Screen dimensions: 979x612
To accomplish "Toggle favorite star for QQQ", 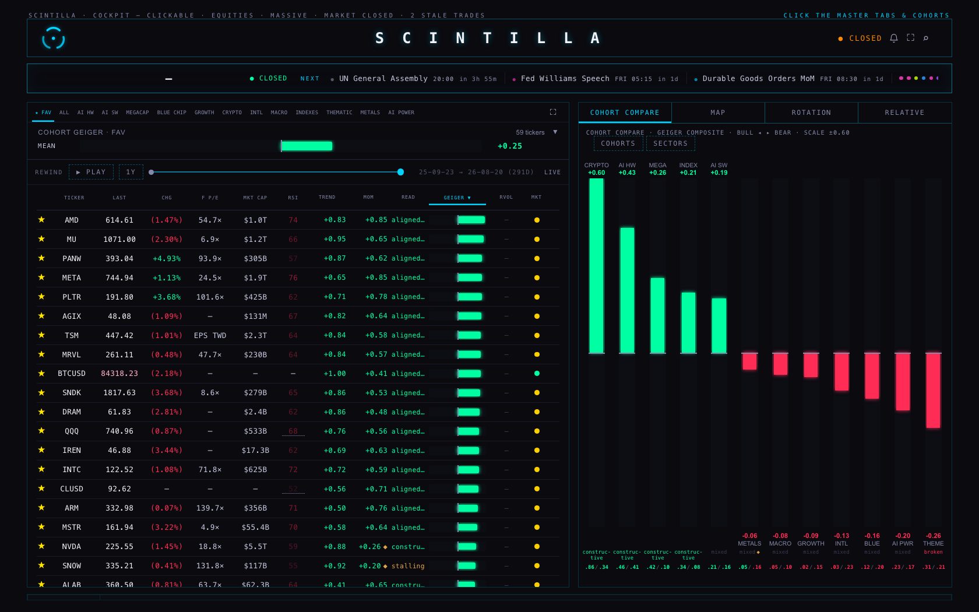I will coord(41,431).
